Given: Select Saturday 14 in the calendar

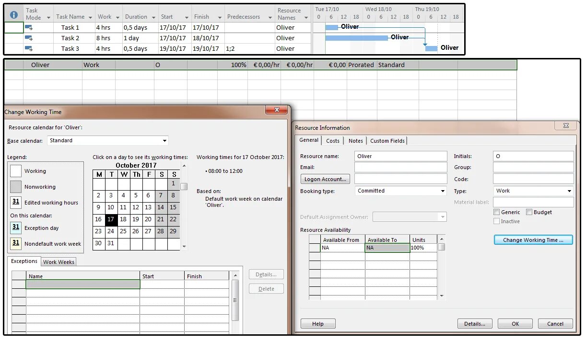Looking at the screenshot, I should pos(161,207).
